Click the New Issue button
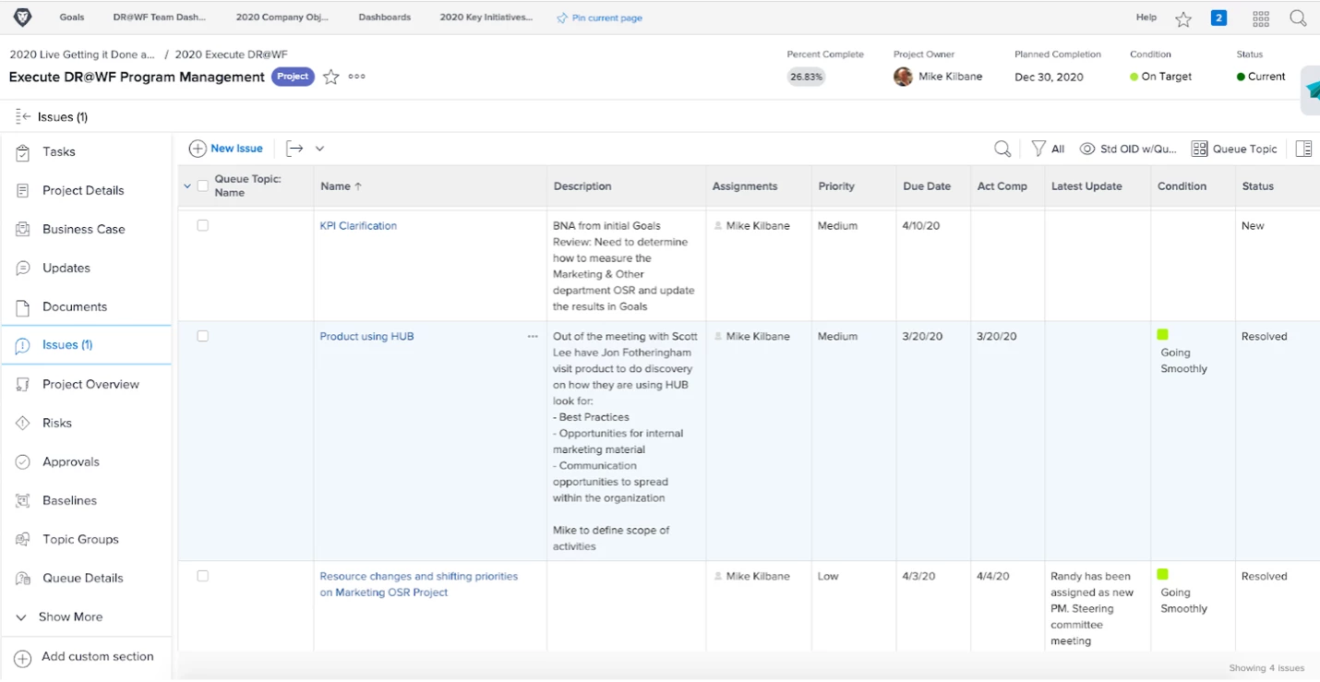1320x682 pixels. tap(226, 149)
